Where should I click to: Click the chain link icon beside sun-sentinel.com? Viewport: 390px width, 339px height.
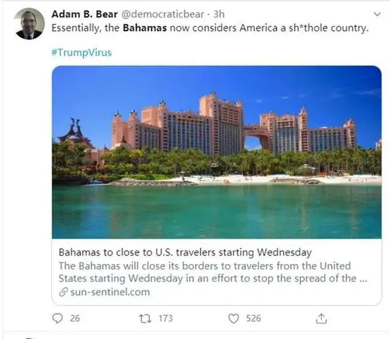tap(63, 292)
